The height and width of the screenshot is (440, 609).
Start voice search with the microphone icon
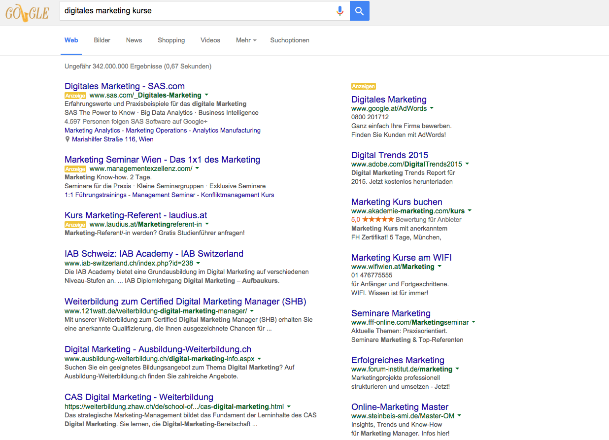tap(340, 11)
